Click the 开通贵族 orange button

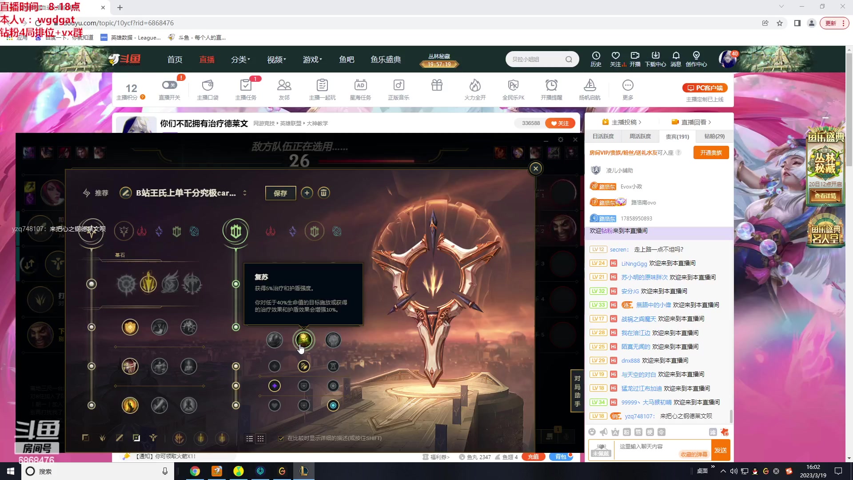711,153
